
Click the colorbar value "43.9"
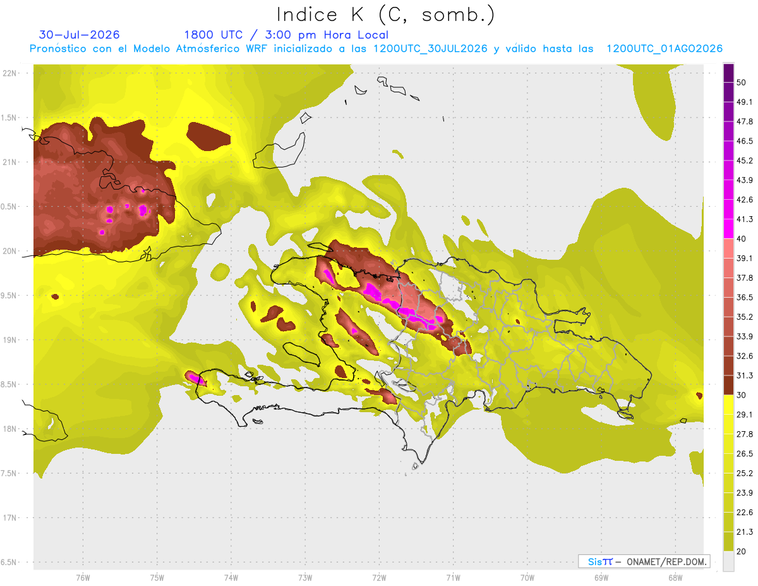[x=745, y=180]
